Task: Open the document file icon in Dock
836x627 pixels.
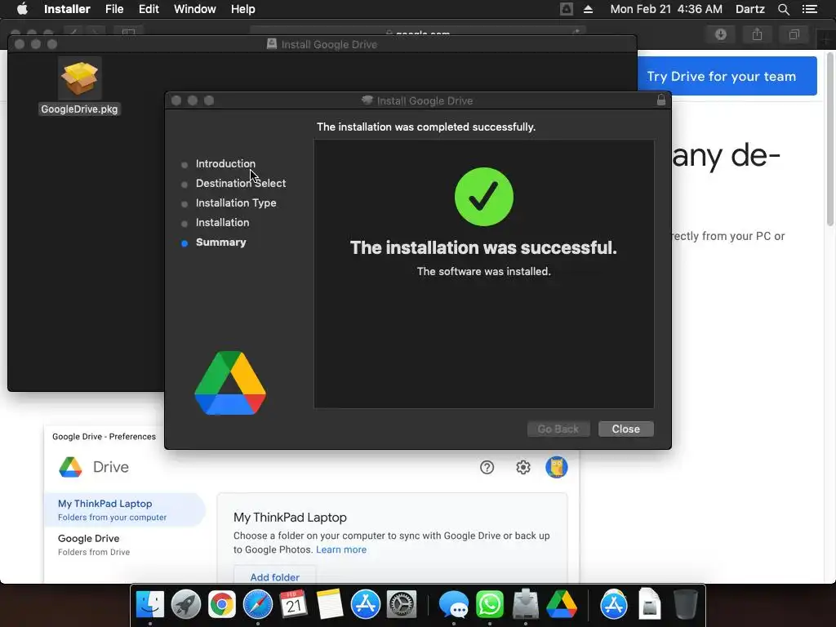Action: pyautogui.click(x=649, y=603)
